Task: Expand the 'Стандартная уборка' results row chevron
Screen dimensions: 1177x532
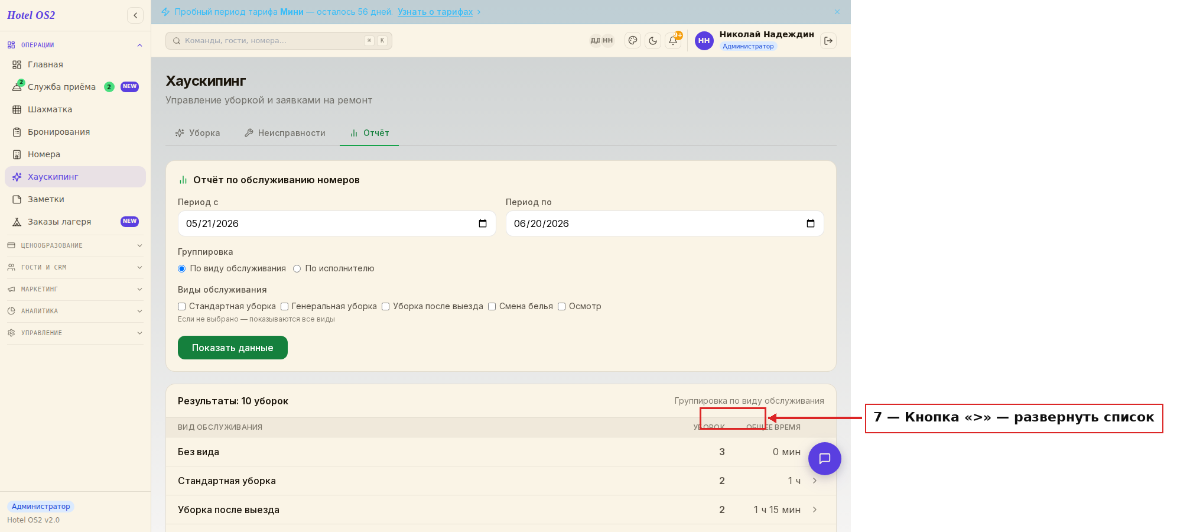Action: [815, 481]
